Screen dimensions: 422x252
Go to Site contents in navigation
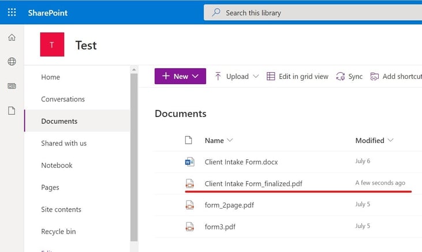tap(61, 209)
